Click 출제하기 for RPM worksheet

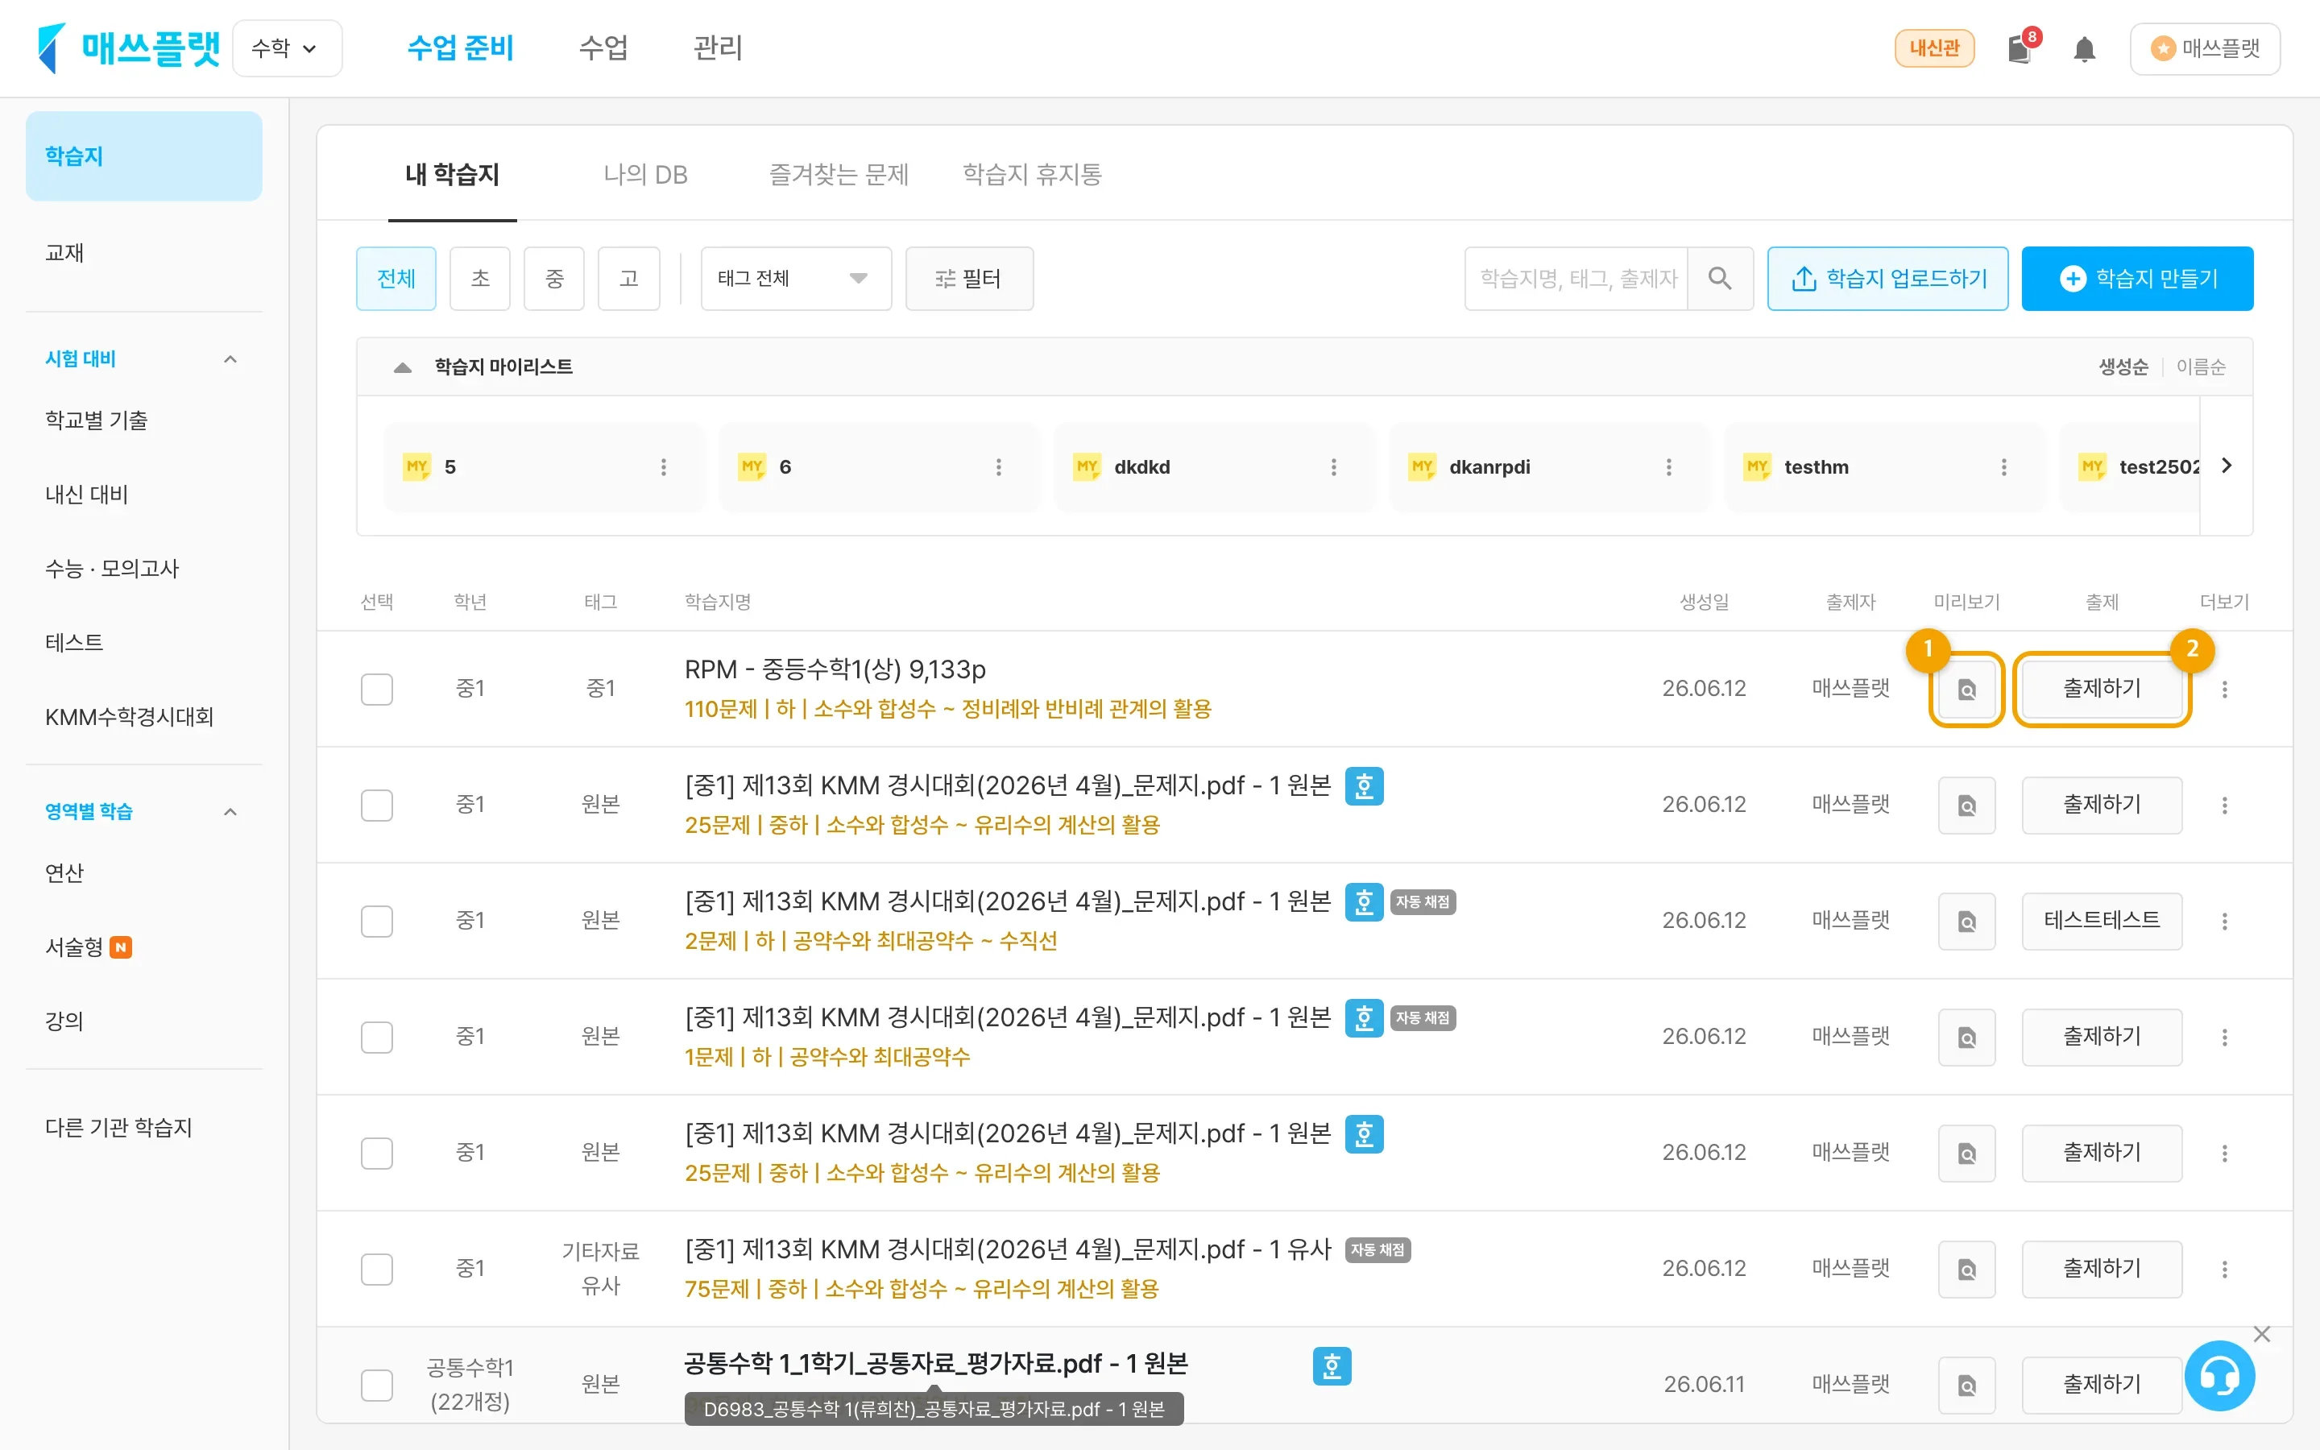[2102, 689]
